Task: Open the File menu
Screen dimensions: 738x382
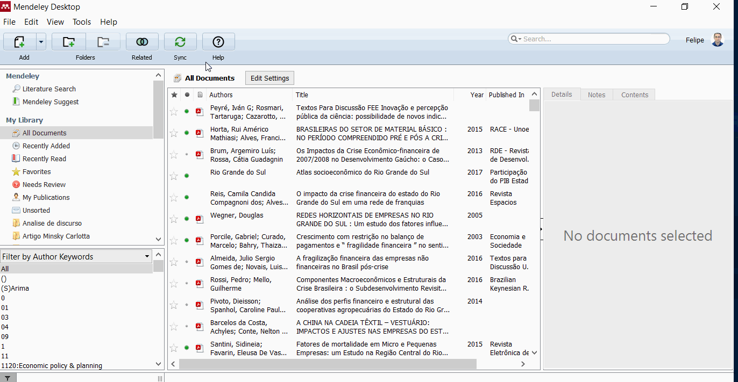Action: pos(9,22)
